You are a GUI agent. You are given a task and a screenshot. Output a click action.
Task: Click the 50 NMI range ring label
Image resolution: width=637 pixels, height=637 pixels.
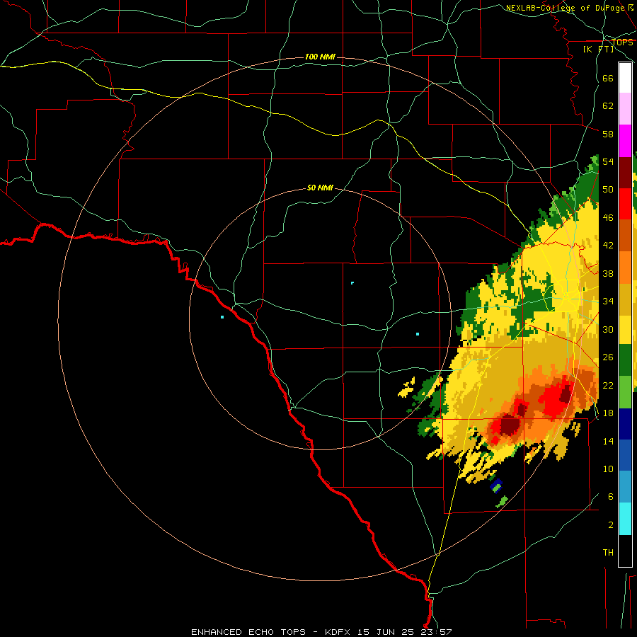320,188
